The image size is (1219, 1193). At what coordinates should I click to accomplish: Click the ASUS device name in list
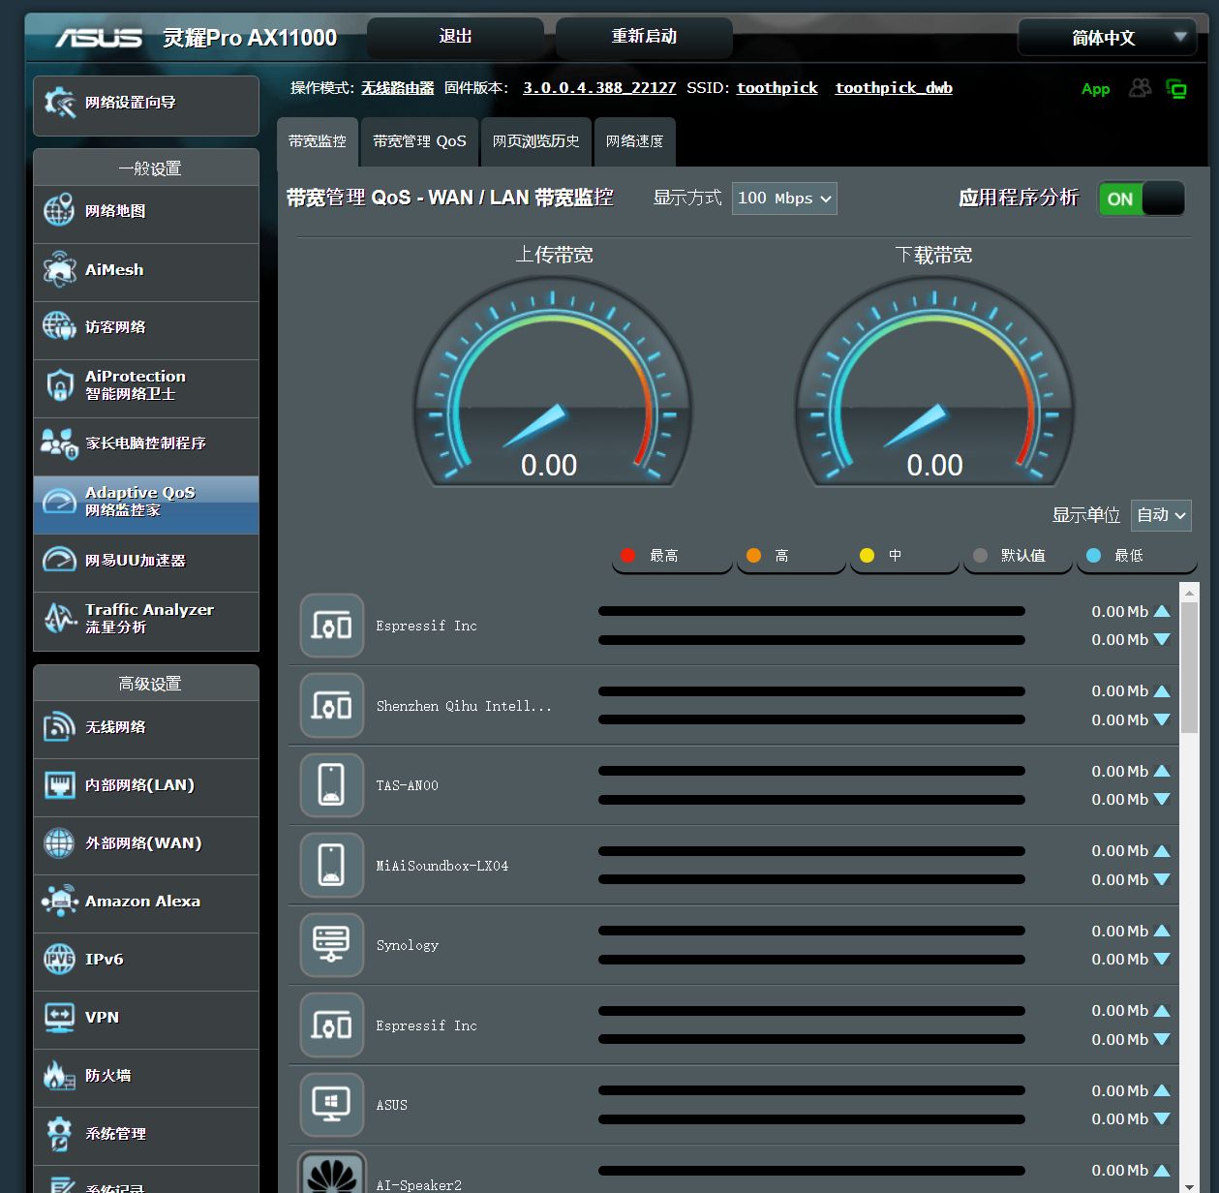[x=392, y=1105]
